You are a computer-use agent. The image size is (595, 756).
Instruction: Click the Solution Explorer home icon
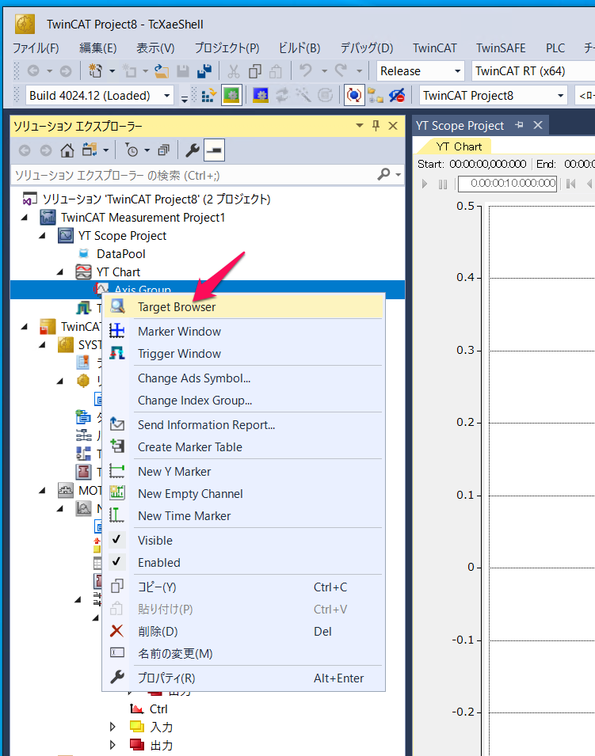point(67,150)
